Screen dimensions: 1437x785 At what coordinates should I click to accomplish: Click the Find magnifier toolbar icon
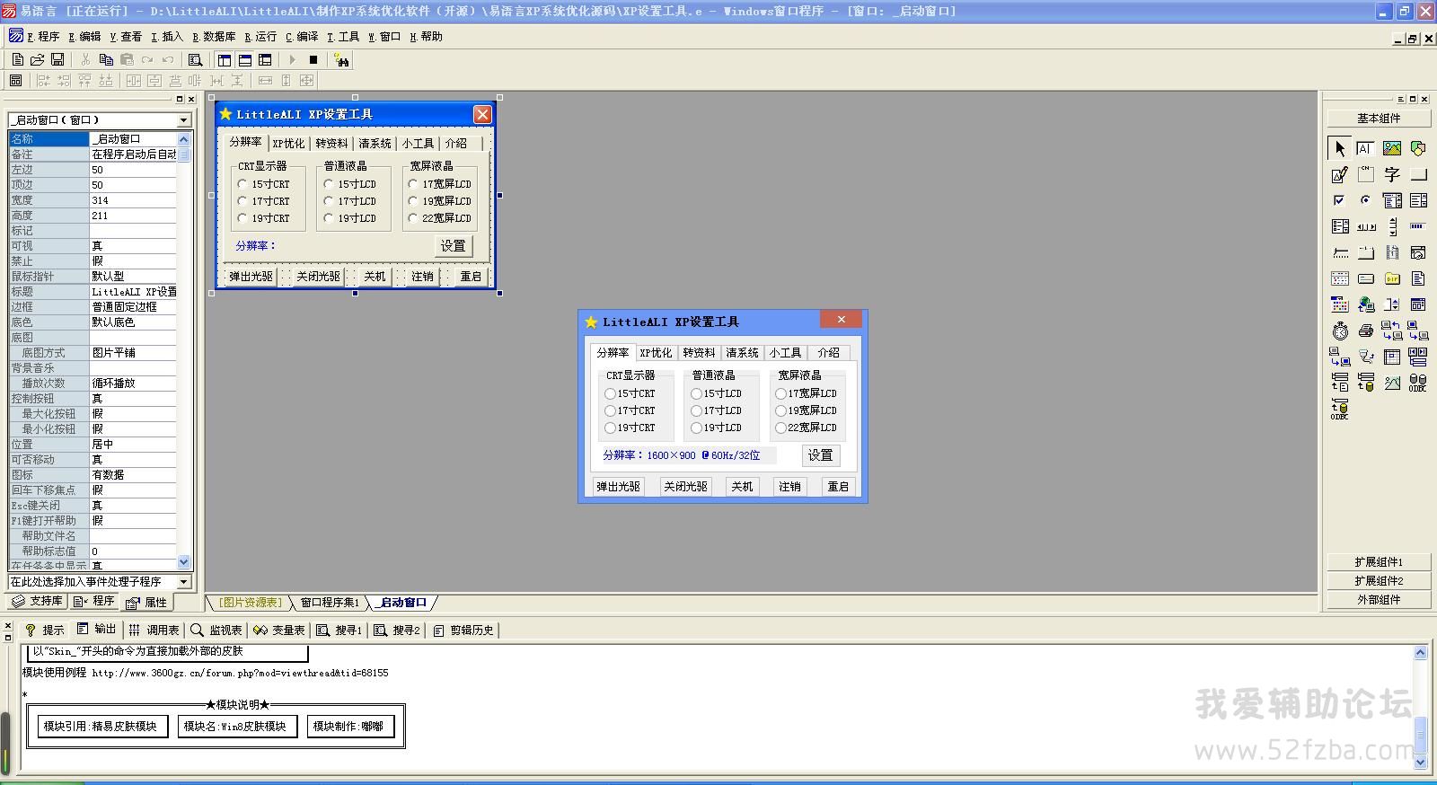(195, 60)
